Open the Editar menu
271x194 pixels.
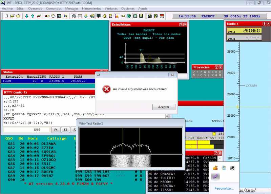(20, 8)
